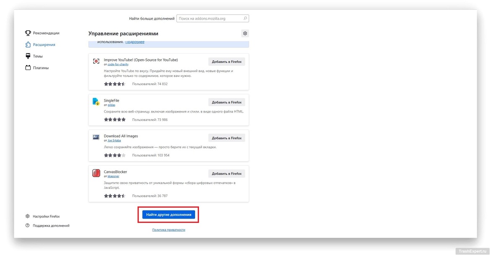Screen dimensions: 491x256
Task: Open the gear tools menu for extensions
Action: 245,33
